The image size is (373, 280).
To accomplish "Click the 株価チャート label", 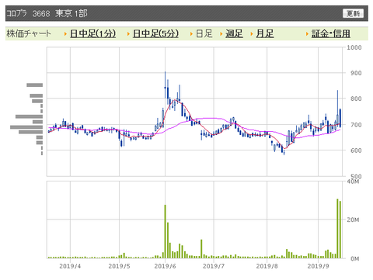I will click(x=29, y=33).
